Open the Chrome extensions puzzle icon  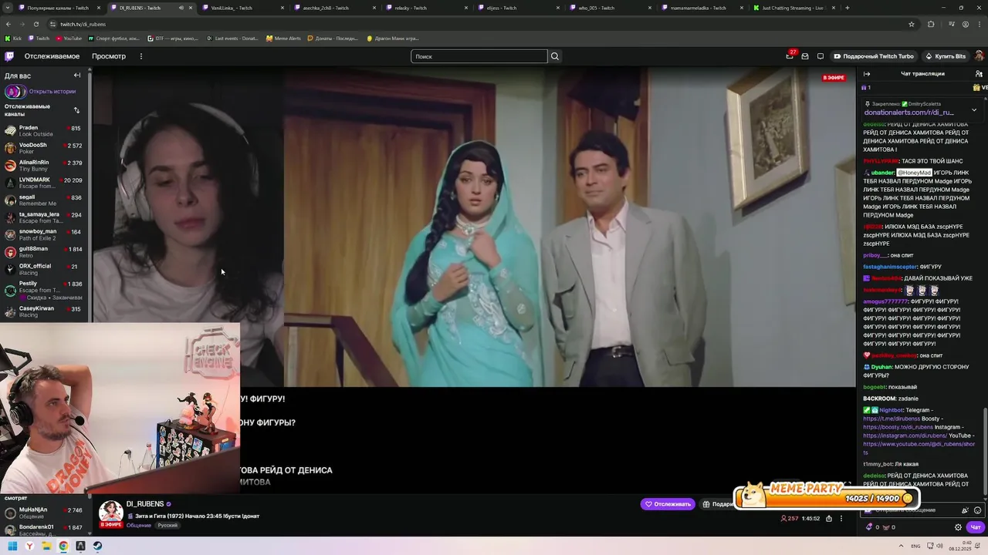click(931, 24)
